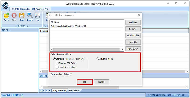Click log panel left scroll arrow

(41, 87)
